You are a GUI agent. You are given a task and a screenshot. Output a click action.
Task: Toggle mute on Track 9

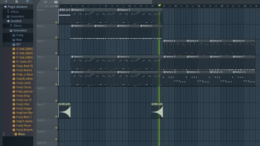(x=56, y=139)
